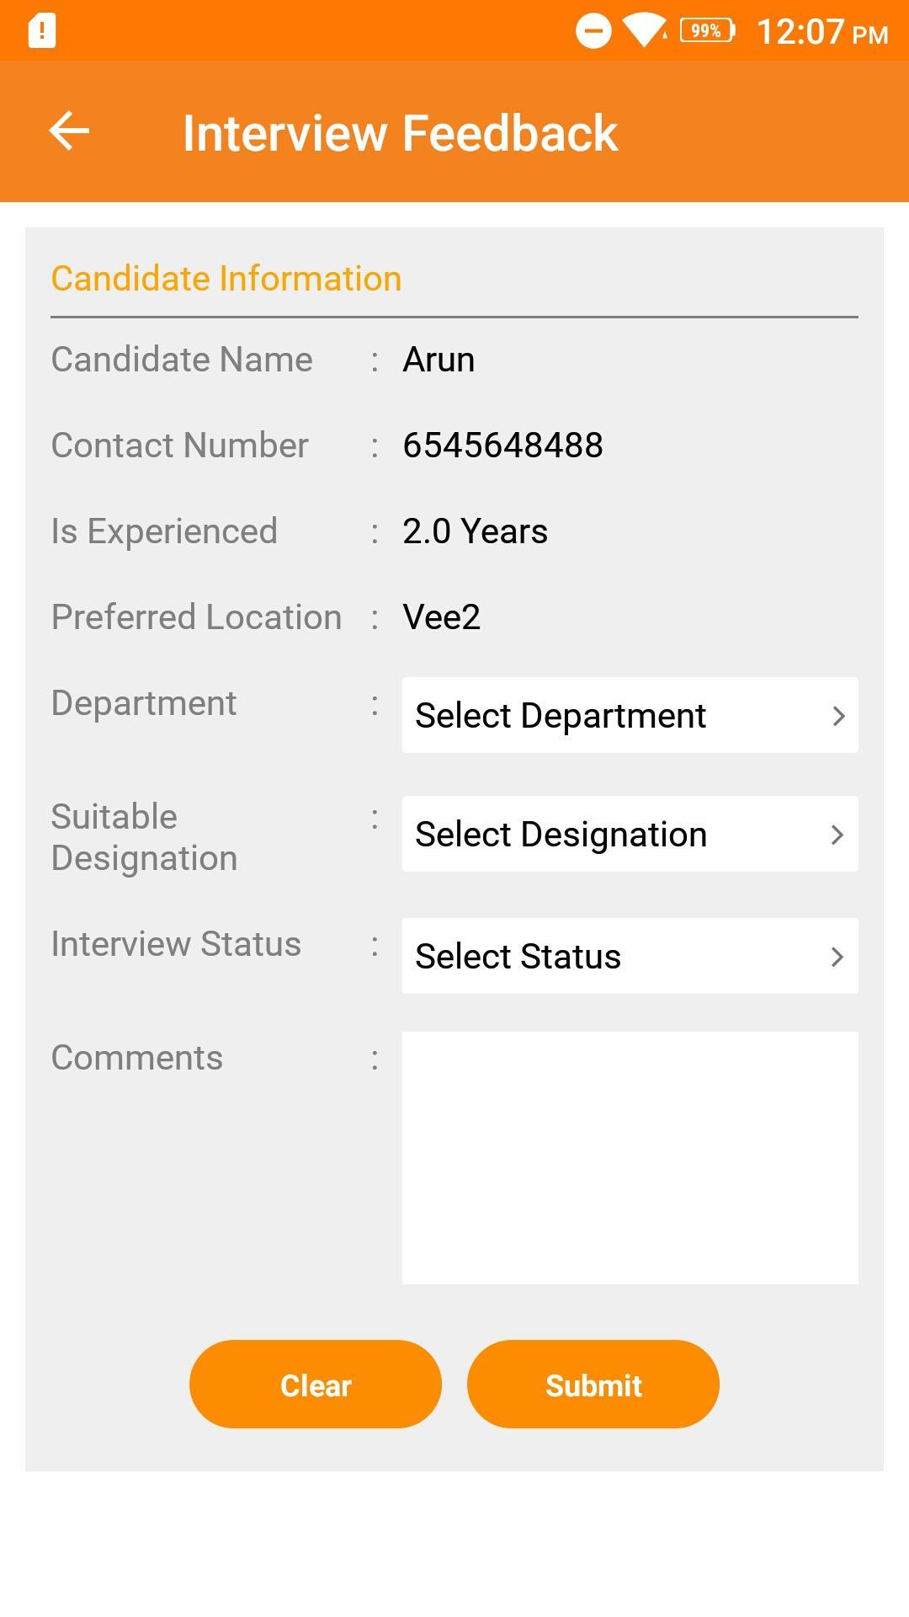Tap the Wi-Fi signal icon

[645, 32]
